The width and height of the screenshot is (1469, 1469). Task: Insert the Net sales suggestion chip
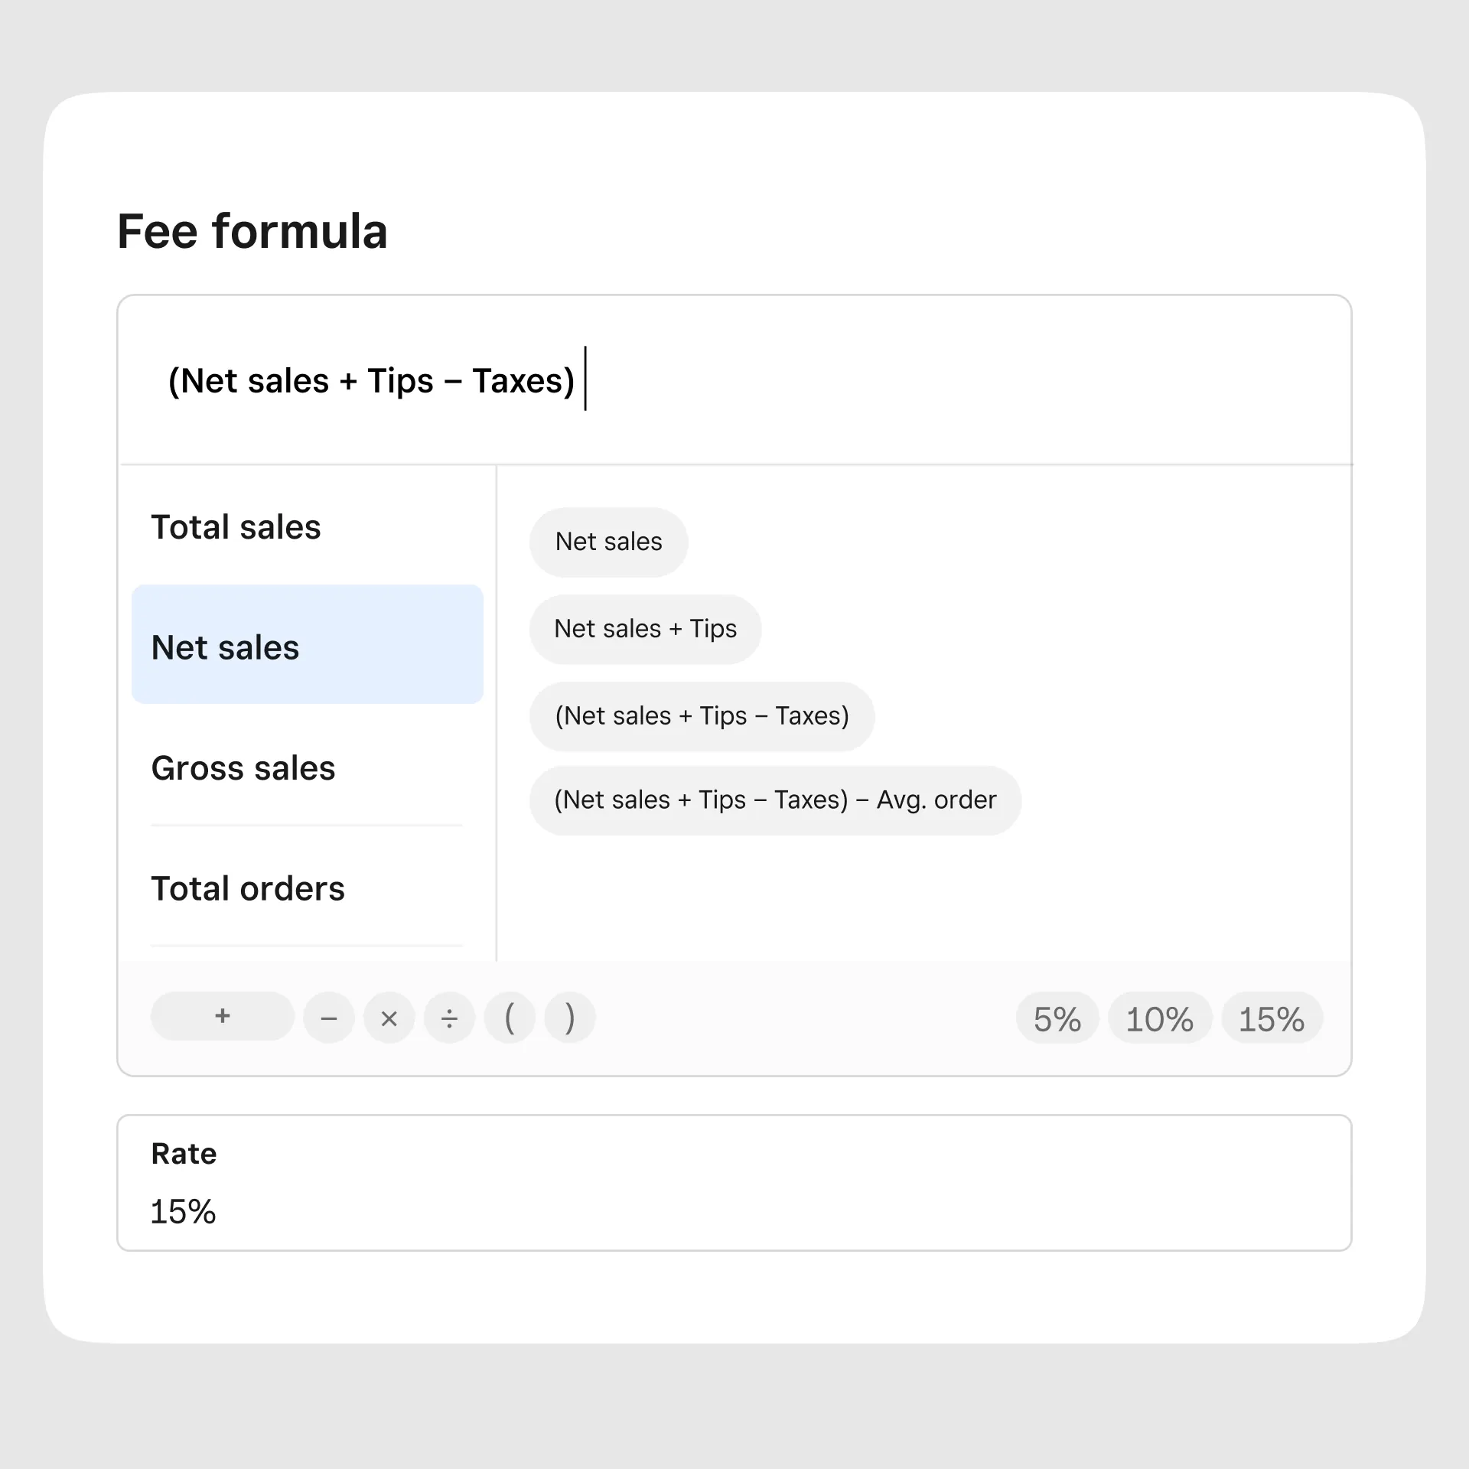click(x=608, y=542)
